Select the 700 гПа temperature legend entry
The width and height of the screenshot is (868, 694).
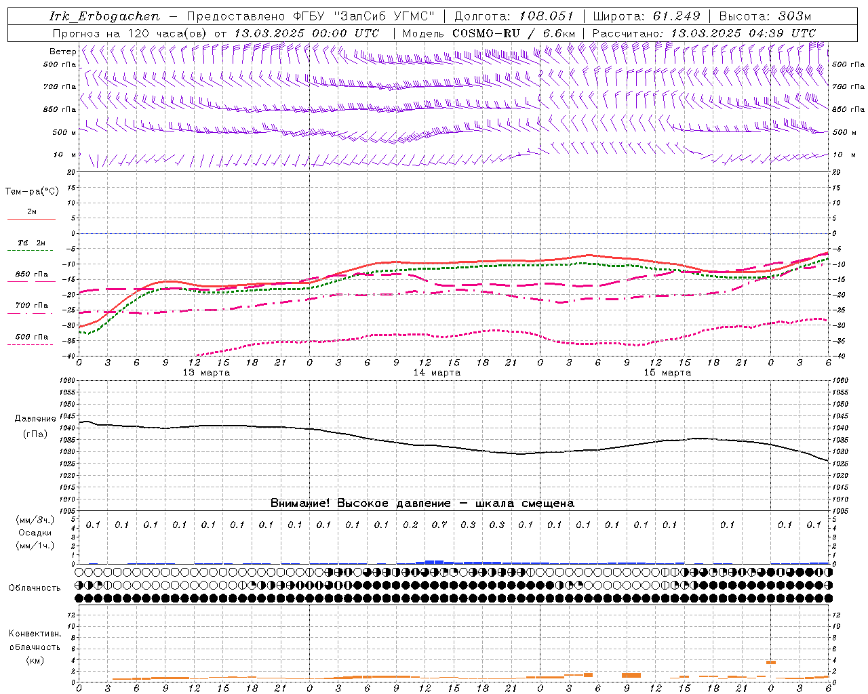pos(31,308)
